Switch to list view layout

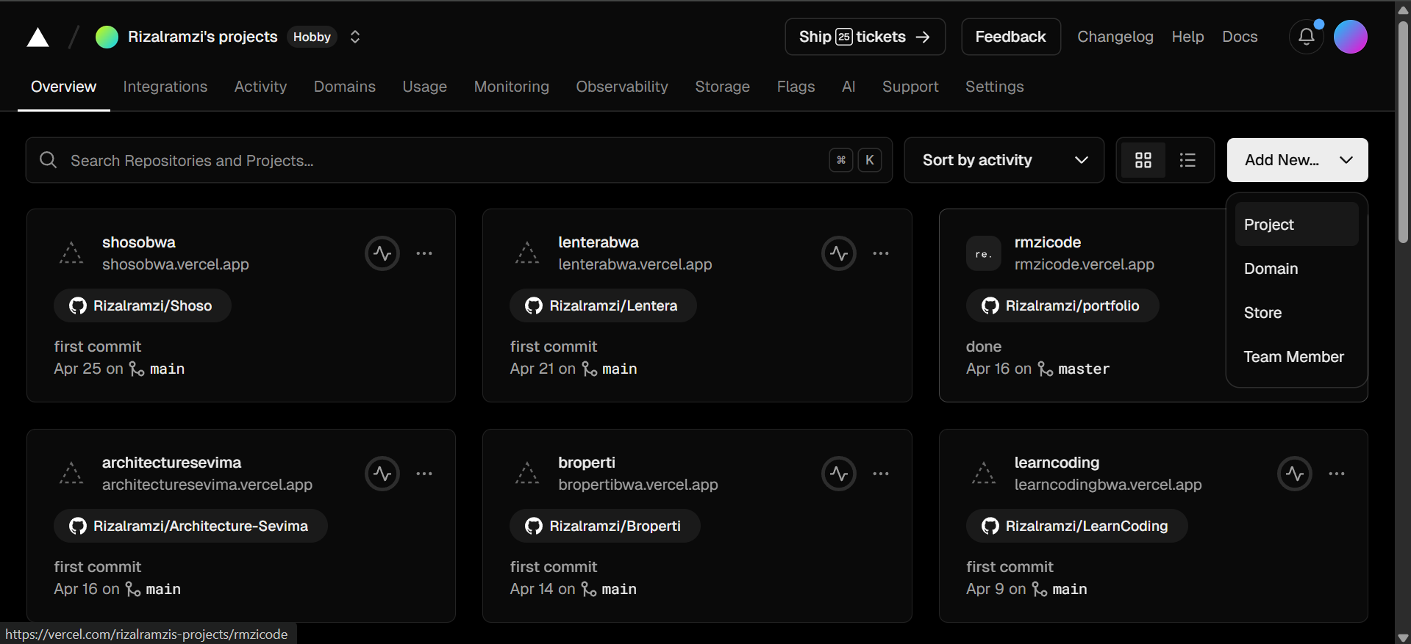1187,160
